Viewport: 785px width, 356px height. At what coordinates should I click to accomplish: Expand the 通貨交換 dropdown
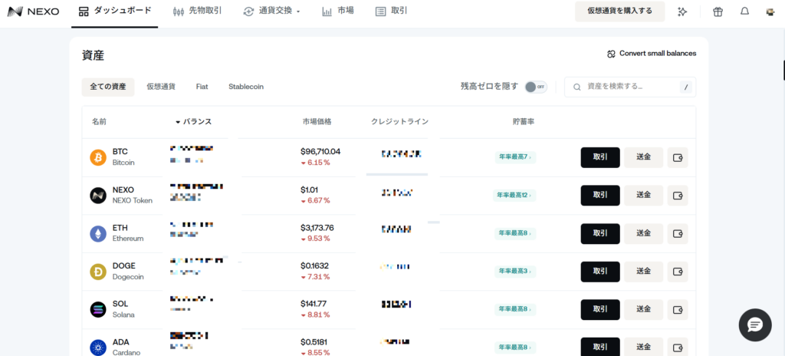coord(272,11)
